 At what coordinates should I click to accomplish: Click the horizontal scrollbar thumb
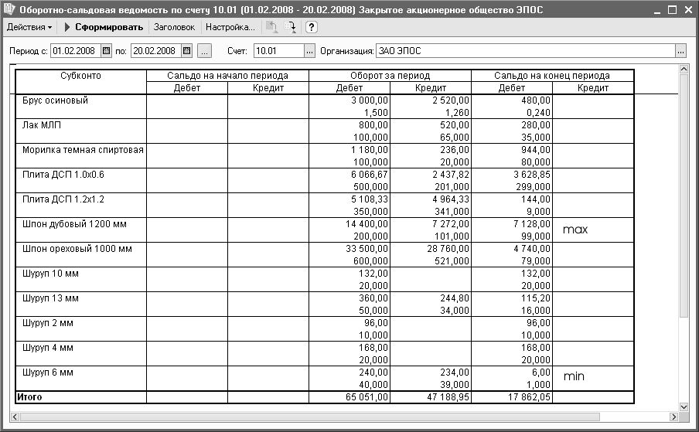click(310, 417)
